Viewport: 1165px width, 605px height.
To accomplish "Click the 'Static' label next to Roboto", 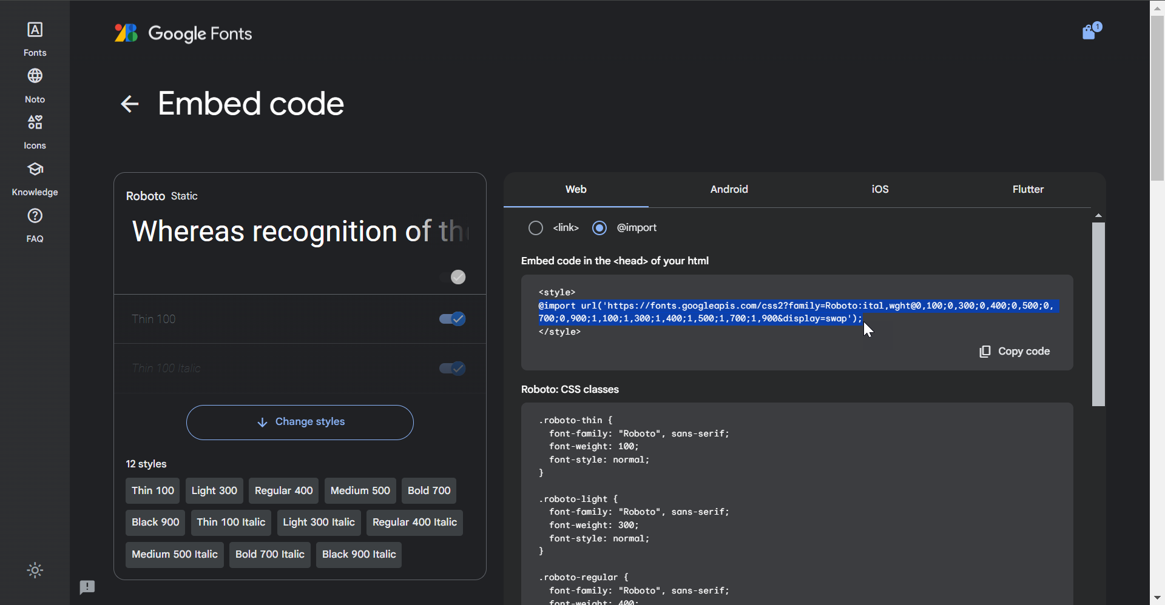I will click(184, 196).
